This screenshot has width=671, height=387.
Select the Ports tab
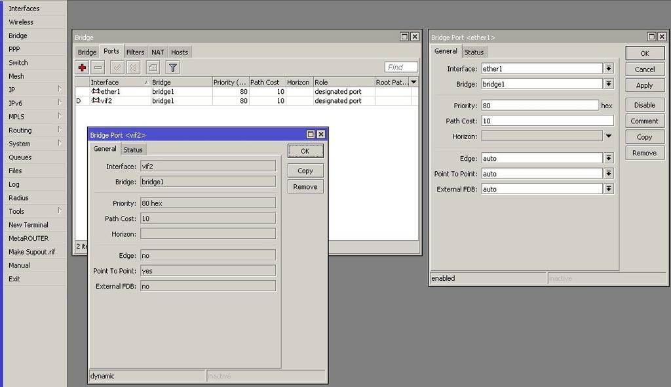(x=111, y=51)
